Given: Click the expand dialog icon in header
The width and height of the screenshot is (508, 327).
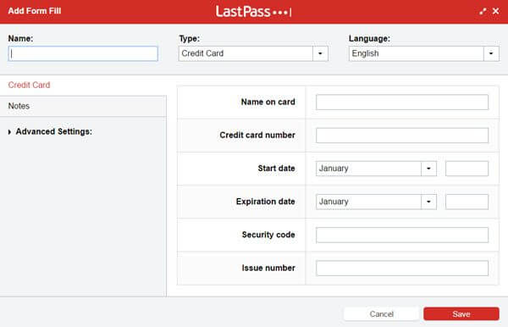Looking at the screenshot, I should click(483, 11).
